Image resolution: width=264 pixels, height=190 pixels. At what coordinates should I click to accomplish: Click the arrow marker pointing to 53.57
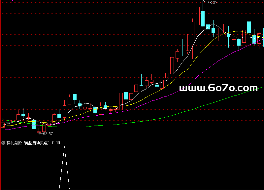(40, 133)
